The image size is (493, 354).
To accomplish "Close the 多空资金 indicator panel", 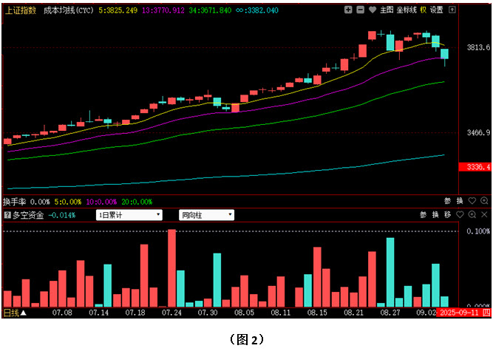I will (484, 215).
